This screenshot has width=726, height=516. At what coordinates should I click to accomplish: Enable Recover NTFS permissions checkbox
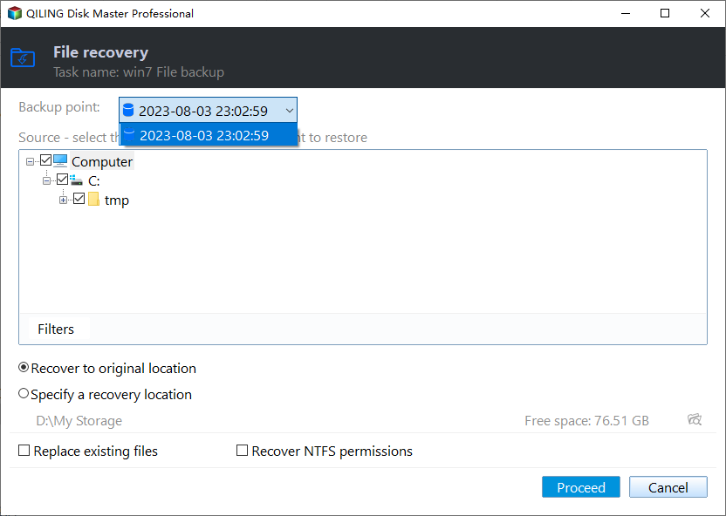[x=243, y=450]
